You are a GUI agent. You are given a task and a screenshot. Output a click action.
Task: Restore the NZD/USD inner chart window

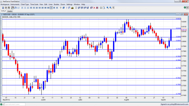click(x=182, y=14)
